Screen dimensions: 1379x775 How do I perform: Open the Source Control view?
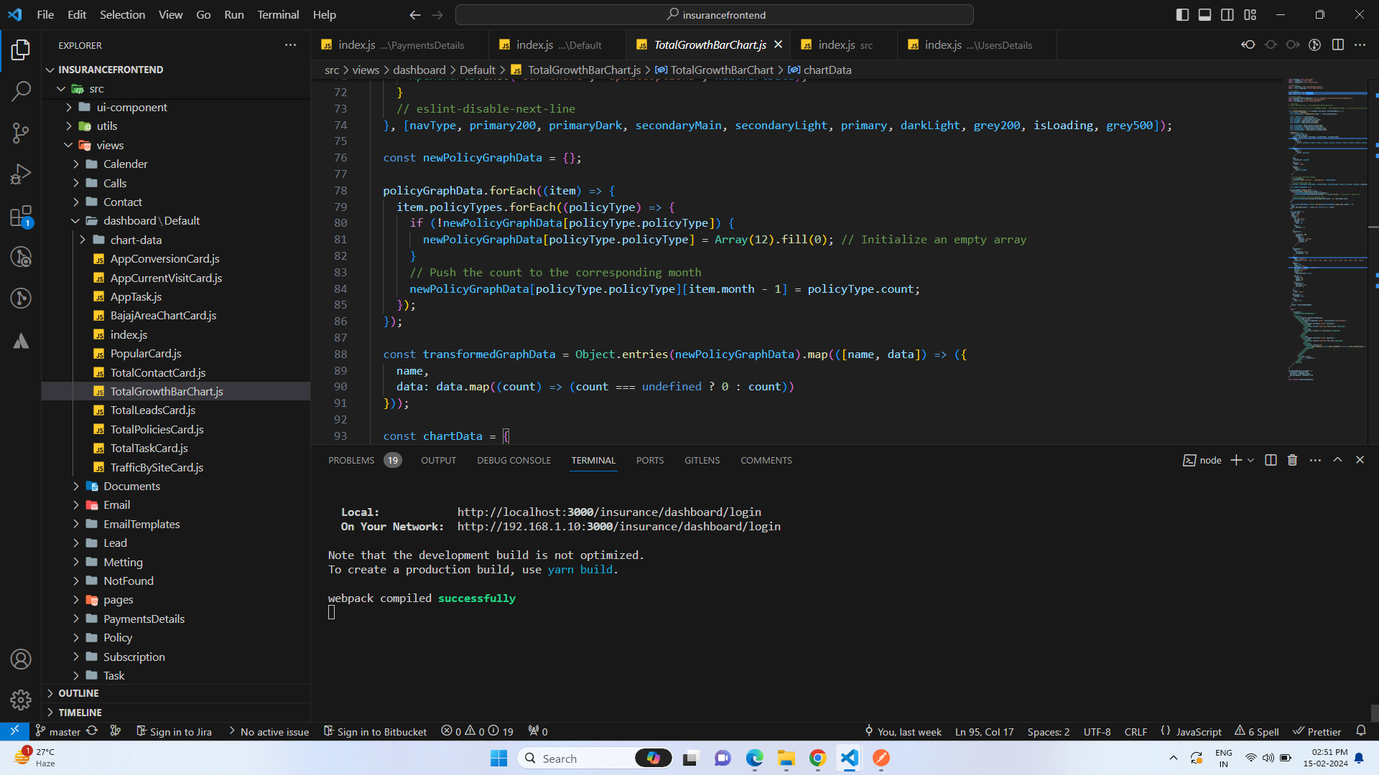(21, 133)
